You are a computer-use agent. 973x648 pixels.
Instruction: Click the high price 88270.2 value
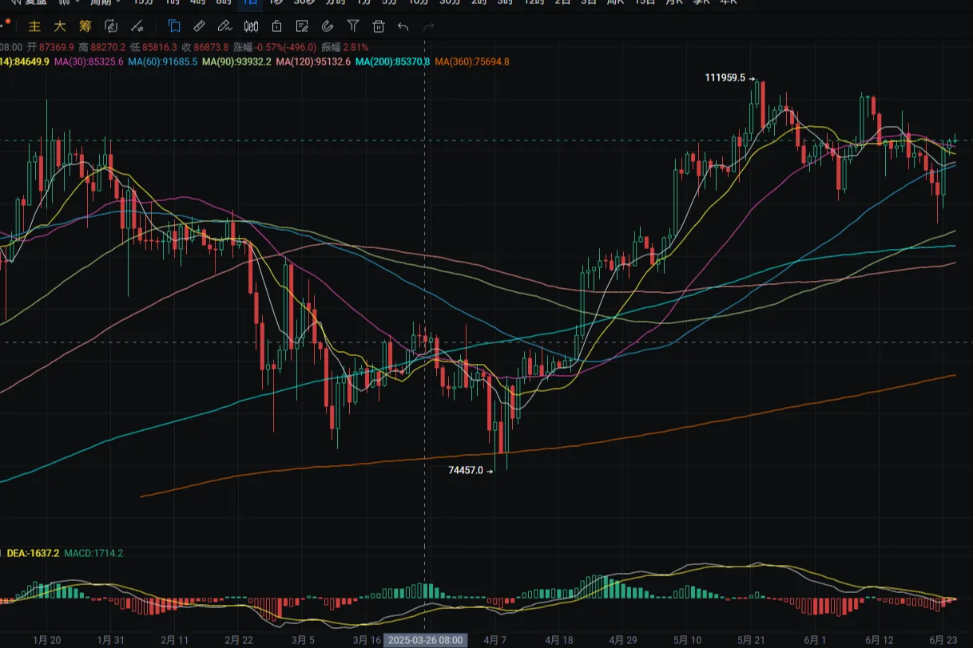point(109,48)
